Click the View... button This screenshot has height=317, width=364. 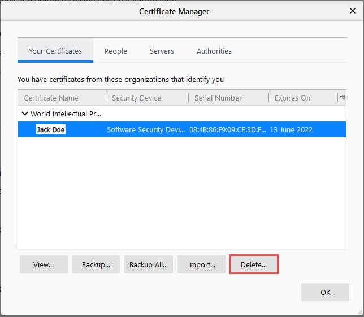44,264
